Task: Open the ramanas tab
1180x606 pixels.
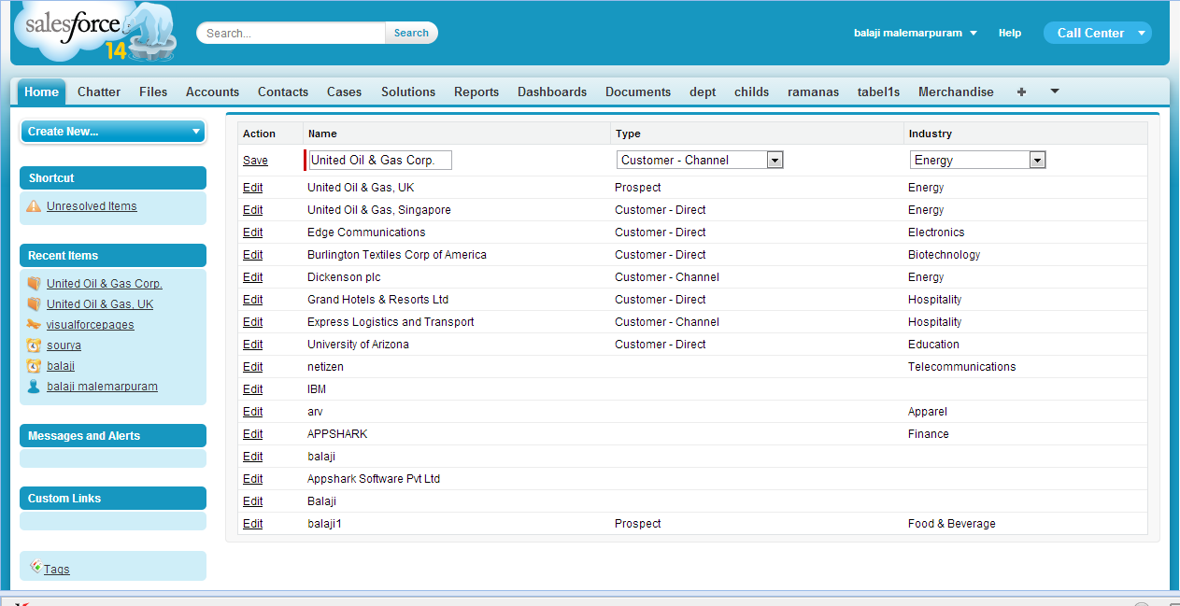Action: 813,92
